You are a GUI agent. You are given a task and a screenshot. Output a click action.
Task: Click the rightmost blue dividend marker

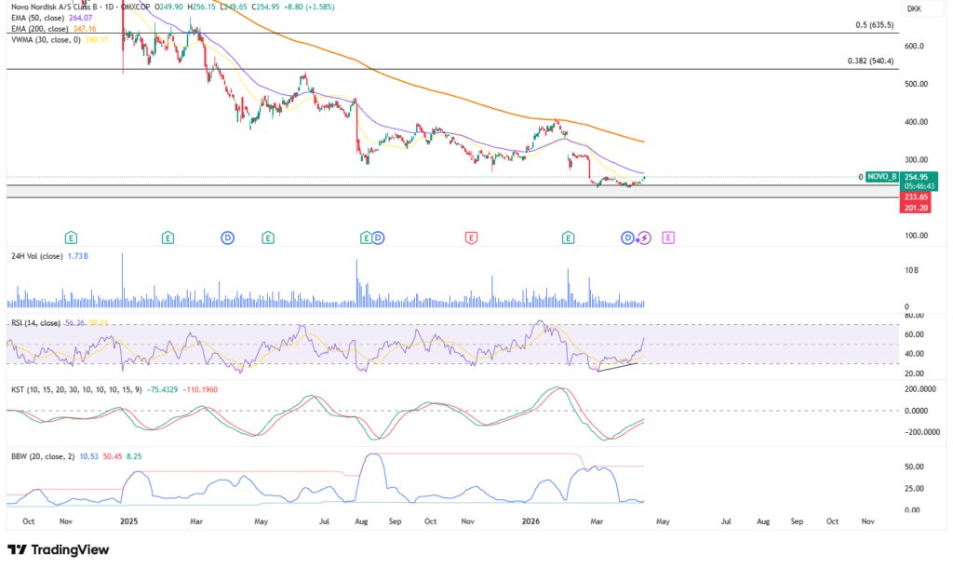click(628, 238)
